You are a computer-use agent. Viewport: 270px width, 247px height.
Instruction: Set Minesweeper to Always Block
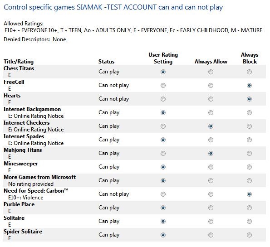[249, 167]
